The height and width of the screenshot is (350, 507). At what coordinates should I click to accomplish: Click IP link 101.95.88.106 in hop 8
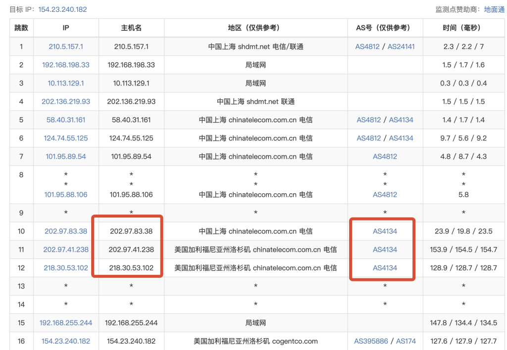66,194
